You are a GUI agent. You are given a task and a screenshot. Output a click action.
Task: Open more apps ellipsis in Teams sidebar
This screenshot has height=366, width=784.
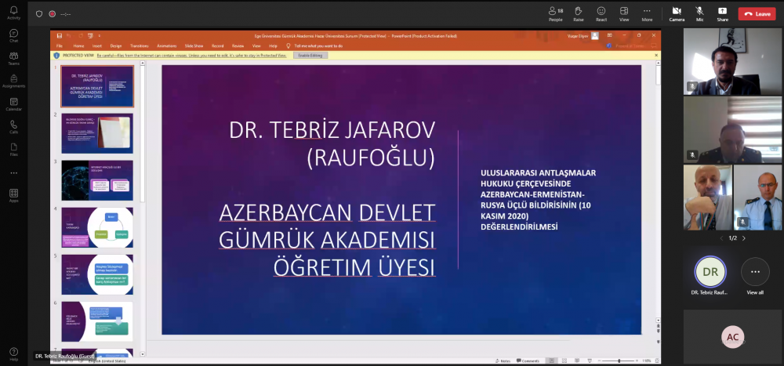click(13, 173)
